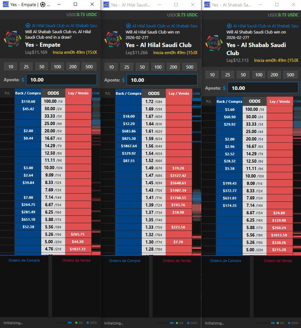301x328 pixels.
Task: Click the CON column header in the Al Hilal ladder
Action: [x=196, y=93]
